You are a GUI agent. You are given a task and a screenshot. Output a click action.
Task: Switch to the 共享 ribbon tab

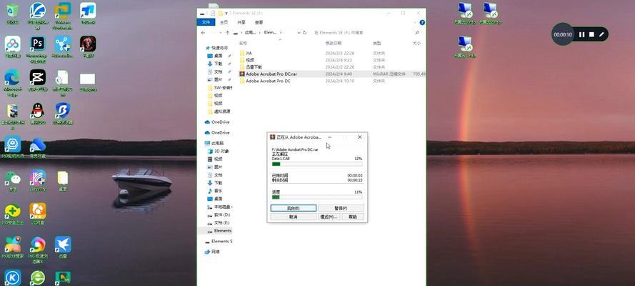(241, 23)
